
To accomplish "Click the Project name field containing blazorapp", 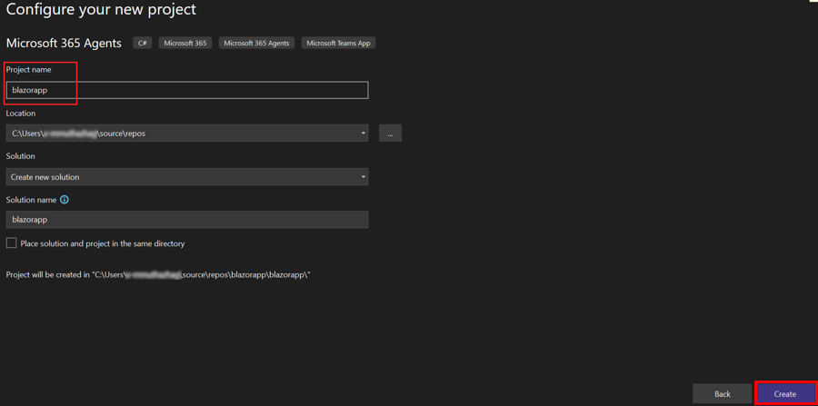I will [x=186, y=90].
